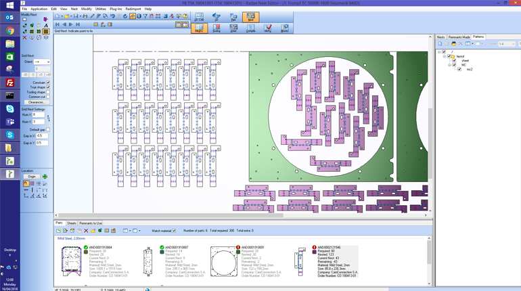Enable the Default gap checkbox
Image resolution: width=521 pixels, height=291 pixels.
48,129
